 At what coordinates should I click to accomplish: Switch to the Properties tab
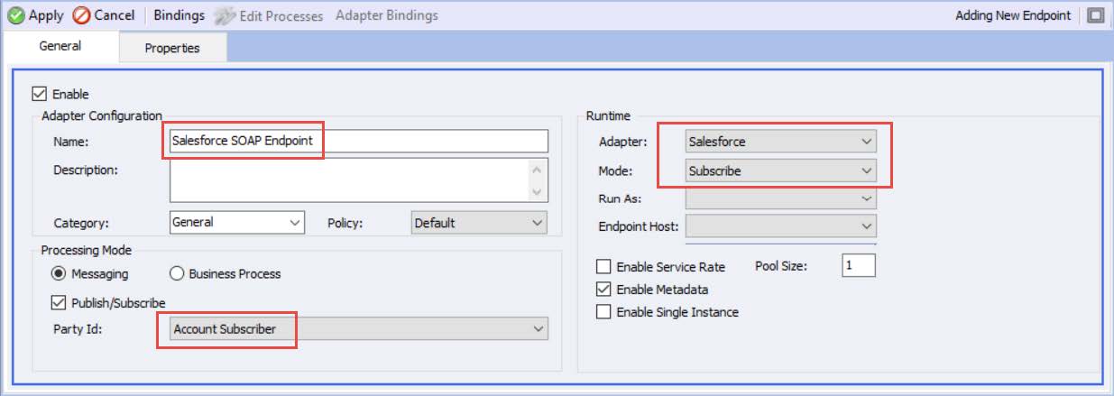(172, 48)
